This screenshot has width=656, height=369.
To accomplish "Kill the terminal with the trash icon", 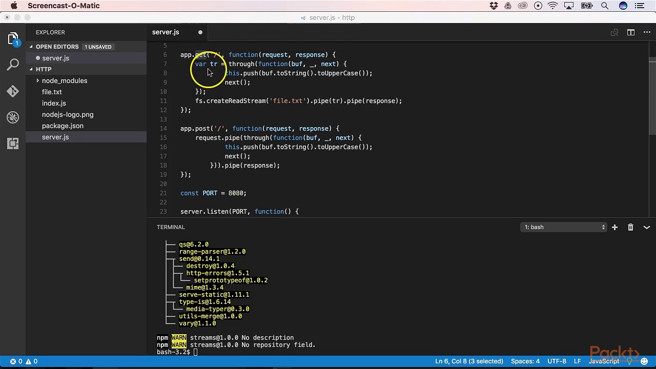I will coord(630,227).
